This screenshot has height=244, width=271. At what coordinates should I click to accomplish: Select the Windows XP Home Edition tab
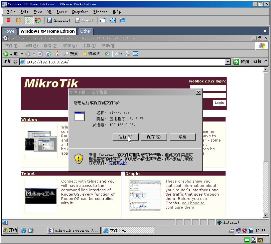click(47, 31)
